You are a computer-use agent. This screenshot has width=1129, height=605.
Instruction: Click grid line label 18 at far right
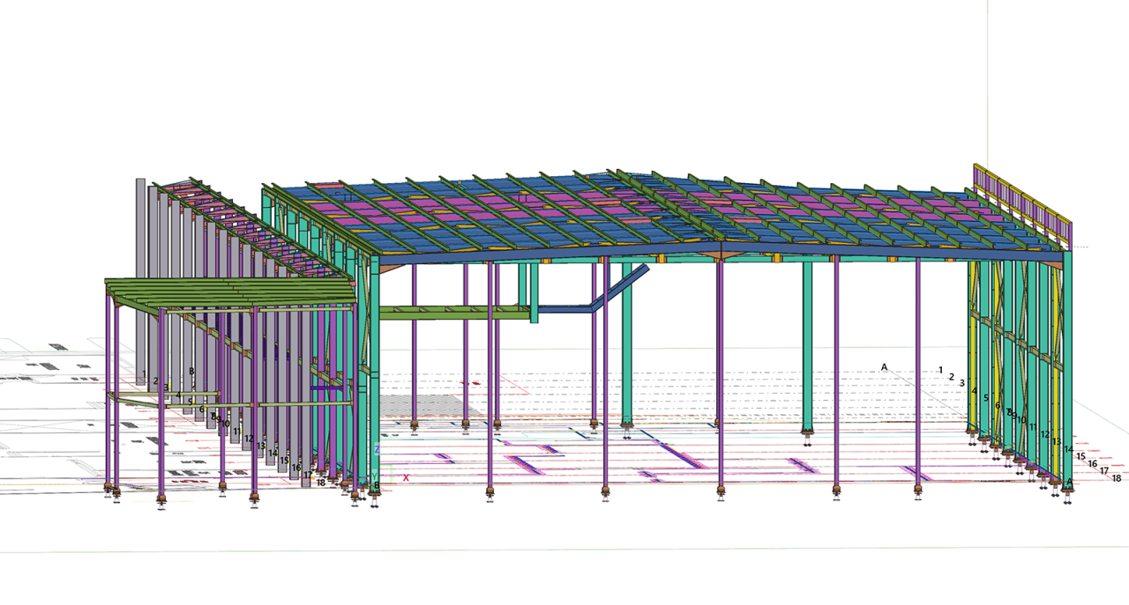[1117, 478]
